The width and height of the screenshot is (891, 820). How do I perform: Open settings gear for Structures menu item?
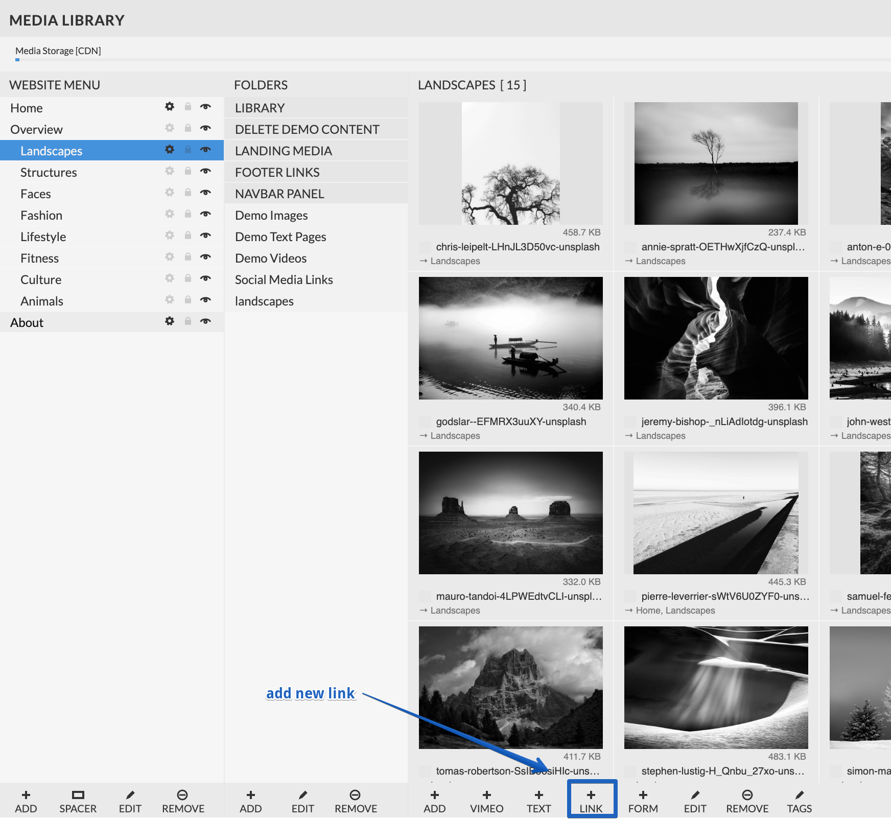click(x=170, y=171)
